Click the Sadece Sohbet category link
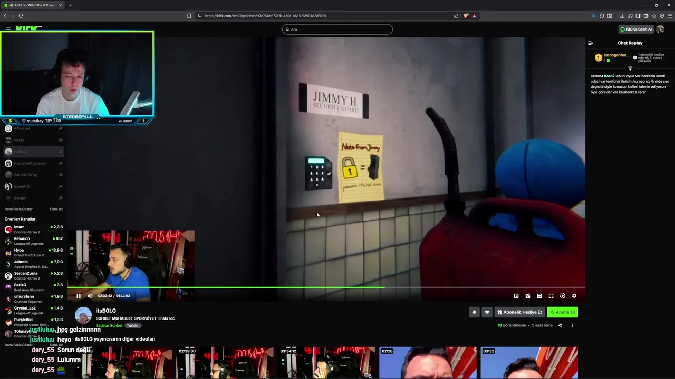 tap(109, 326)
